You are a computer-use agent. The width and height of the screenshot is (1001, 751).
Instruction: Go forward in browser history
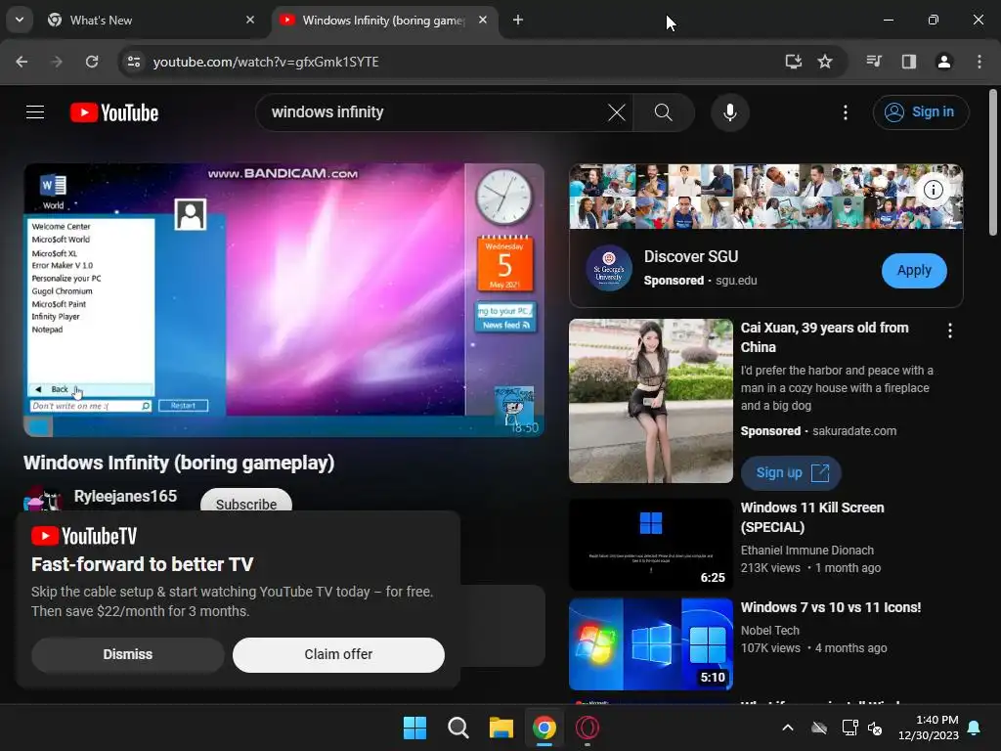tap(57, 62)
